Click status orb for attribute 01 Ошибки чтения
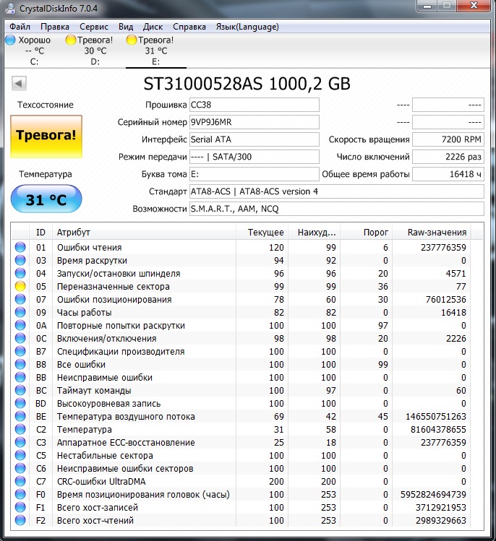 tap(20, 247)
